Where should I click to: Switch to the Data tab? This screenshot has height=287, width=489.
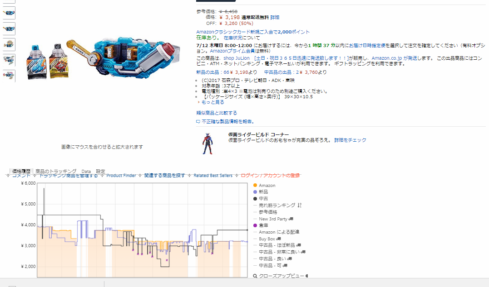click(86, 171)
